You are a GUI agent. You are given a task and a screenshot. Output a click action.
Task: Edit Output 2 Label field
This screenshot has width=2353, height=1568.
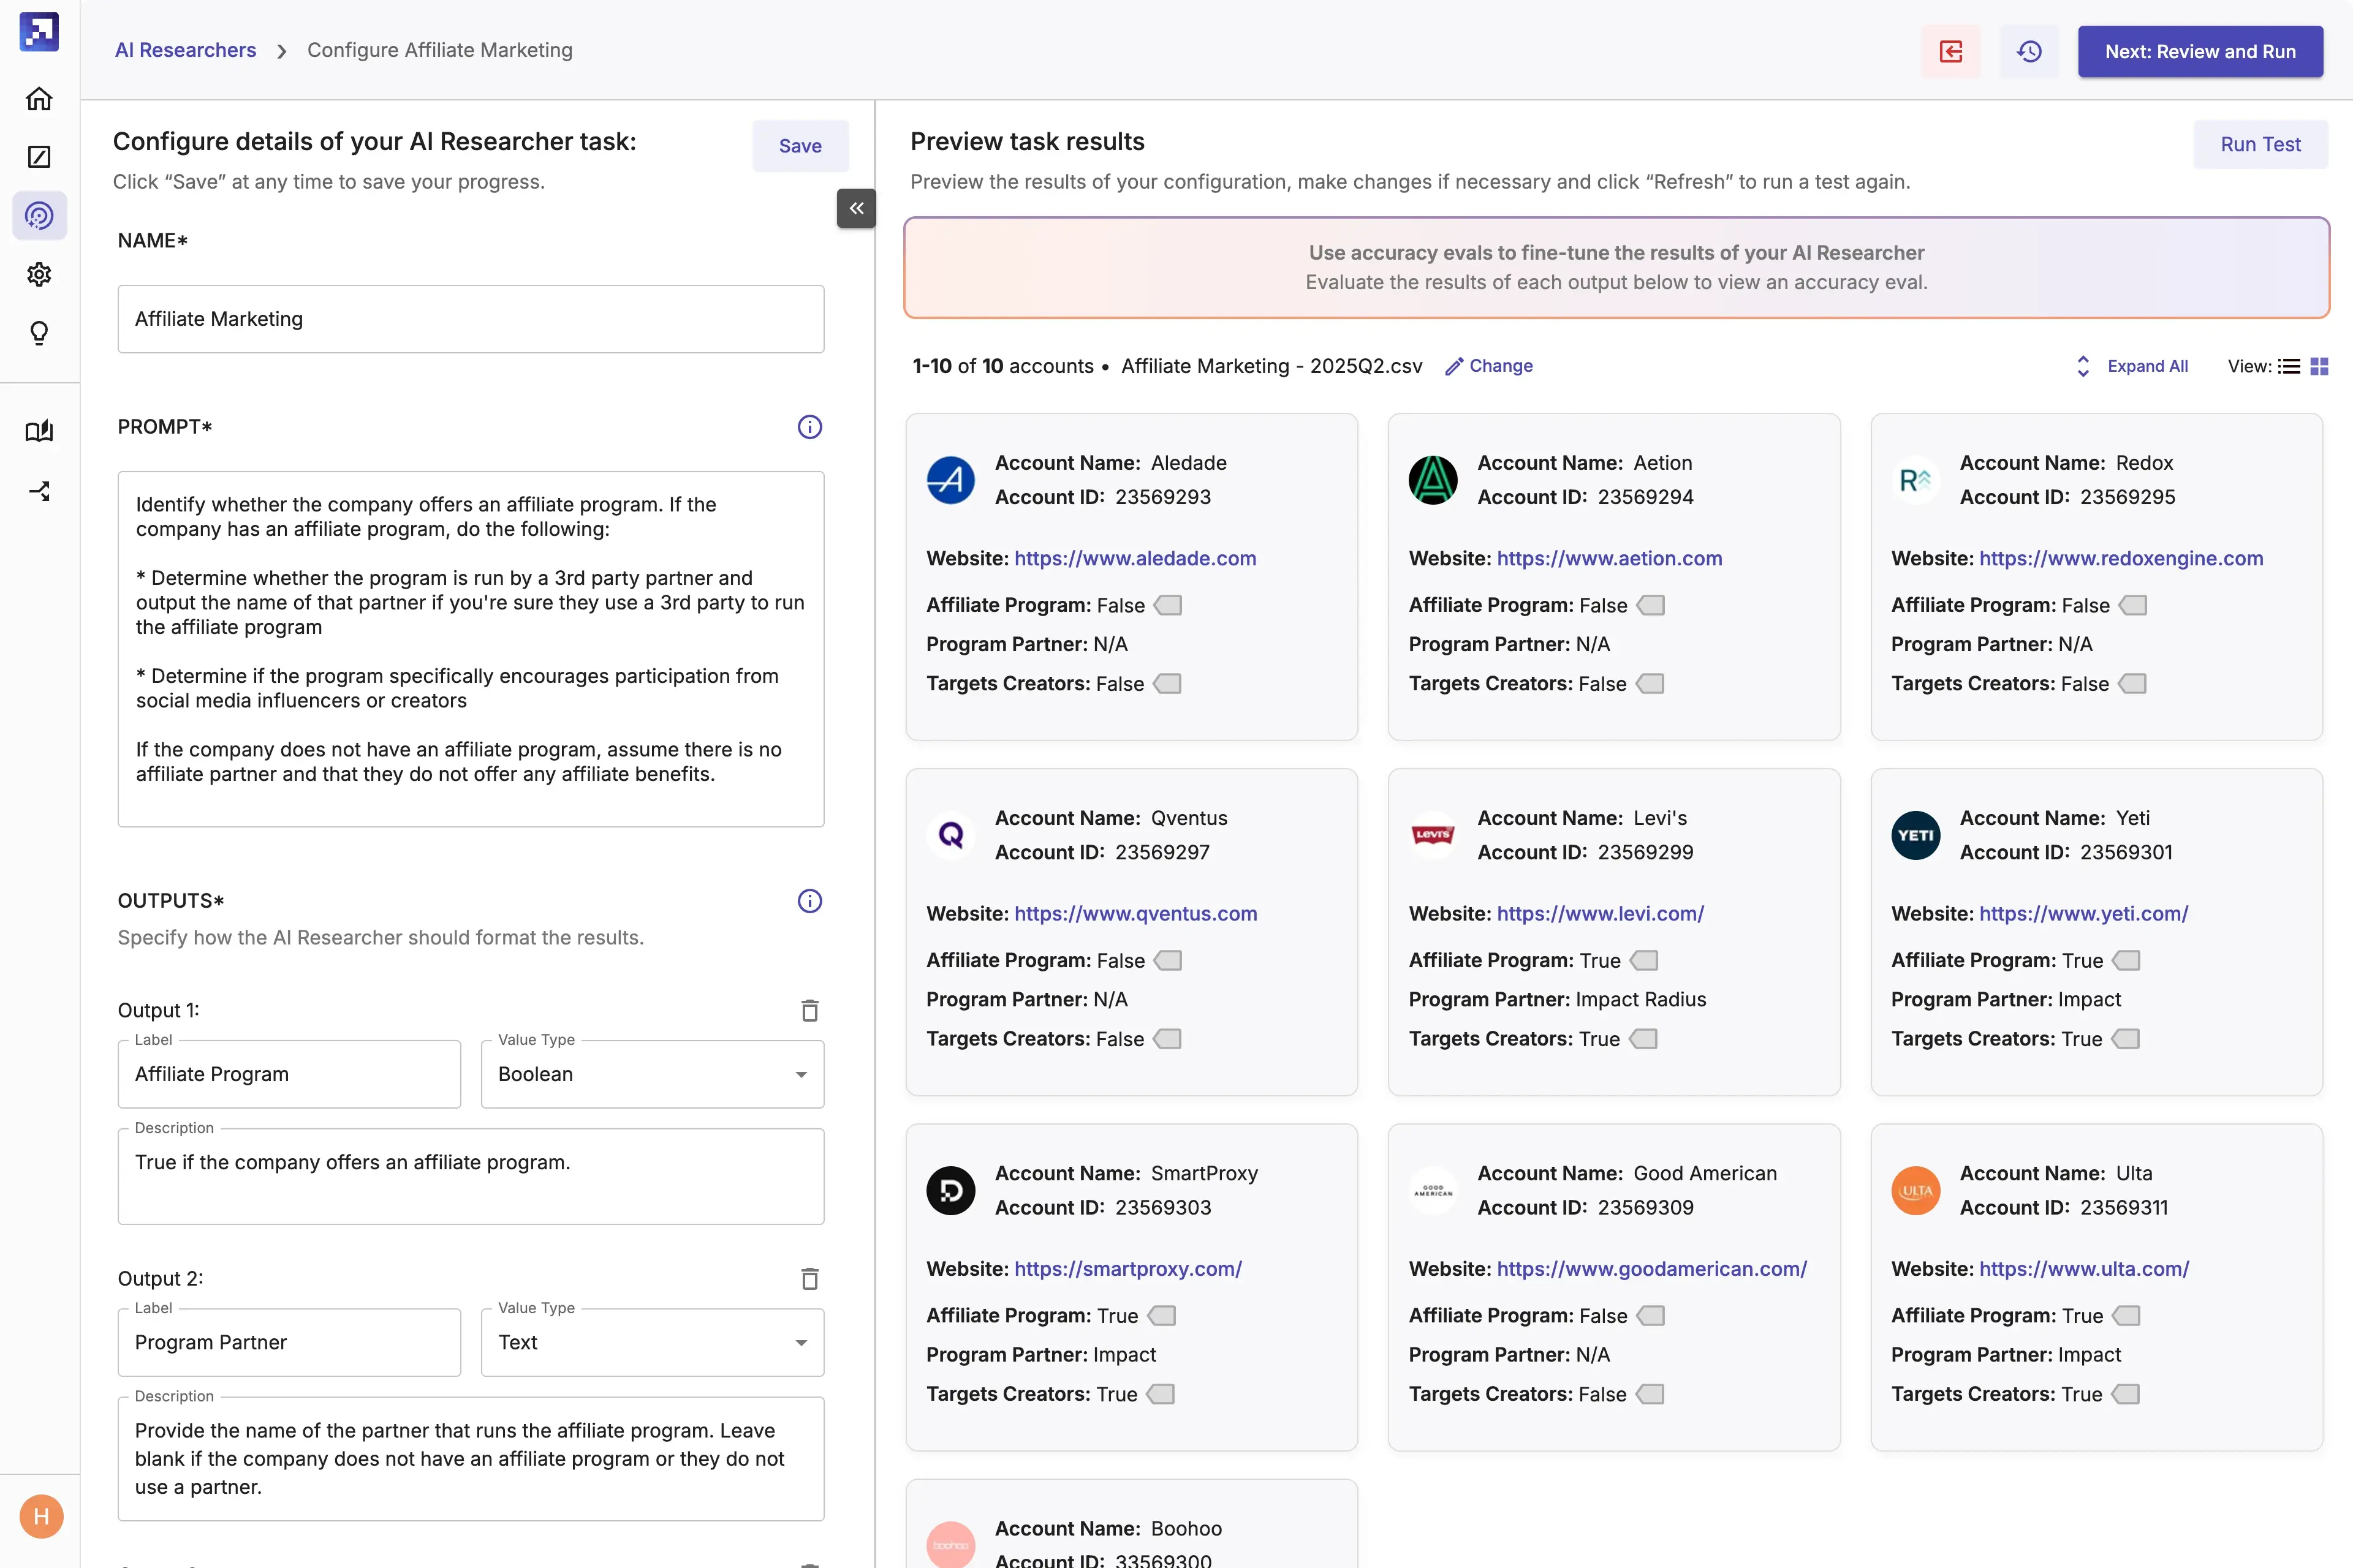[289, 1342]
